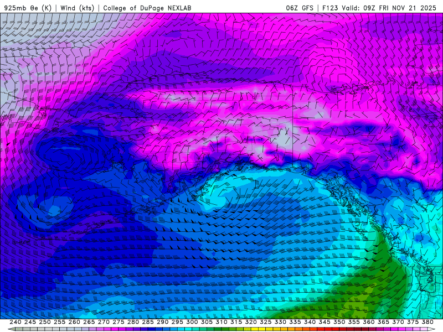Click the 360 color scale number
The image size is (443, 332).
(369, 322)
